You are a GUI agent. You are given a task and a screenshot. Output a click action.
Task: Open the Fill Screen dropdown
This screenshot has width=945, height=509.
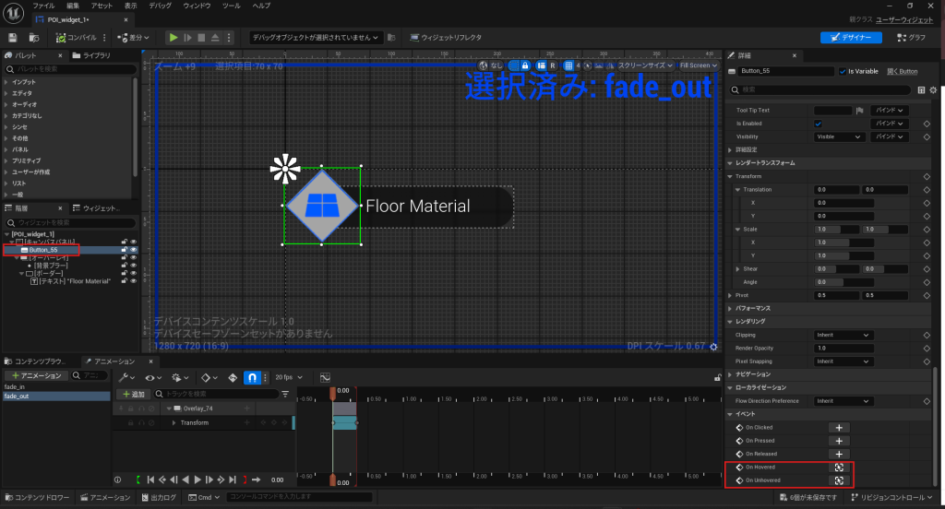point(698,65)
